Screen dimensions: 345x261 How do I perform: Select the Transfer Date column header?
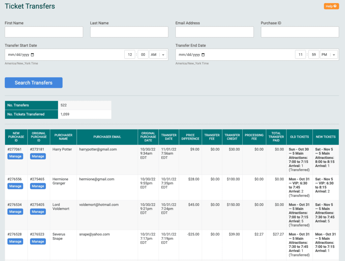click(169, 137)
